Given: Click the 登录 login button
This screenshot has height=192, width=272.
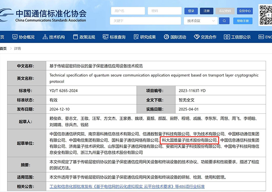Looking at the screenshot, I should click(x=191, y=11).
